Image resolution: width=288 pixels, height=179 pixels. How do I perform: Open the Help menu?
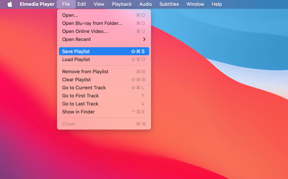[x=217, y=4]
